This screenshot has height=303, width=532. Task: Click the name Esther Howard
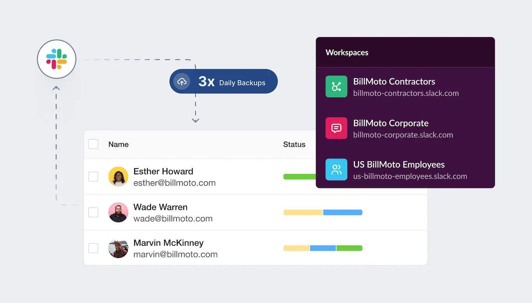[163, 172]
